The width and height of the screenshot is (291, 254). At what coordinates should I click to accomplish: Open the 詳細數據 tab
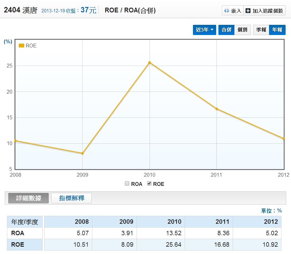click(x=29, y=198)
